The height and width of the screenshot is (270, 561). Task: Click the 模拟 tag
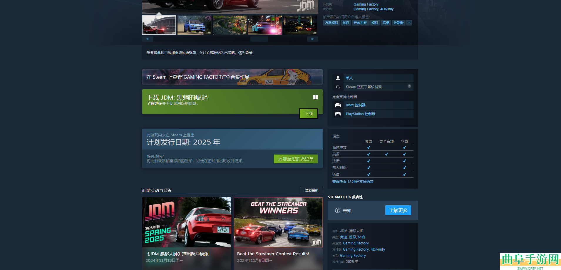pos(375,23)
